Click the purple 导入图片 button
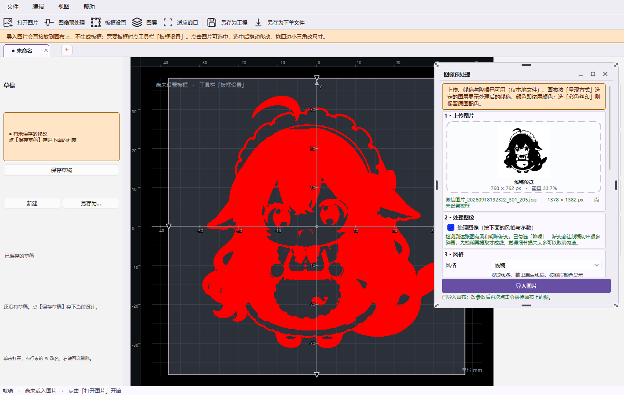Screen dimensions: 624x395 pyautogui.click(x=526, y=286)
